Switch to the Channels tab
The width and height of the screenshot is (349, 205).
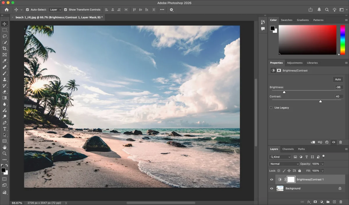pos(288,149)
